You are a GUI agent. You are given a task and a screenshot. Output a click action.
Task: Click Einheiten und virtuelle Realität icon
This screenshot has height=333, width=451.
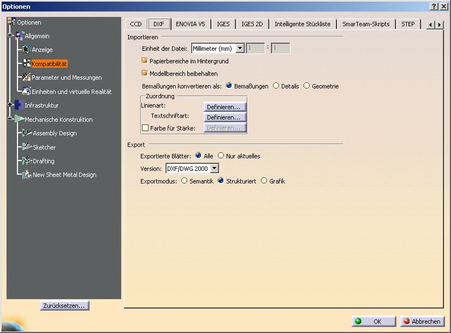click(x=26, y=91)
